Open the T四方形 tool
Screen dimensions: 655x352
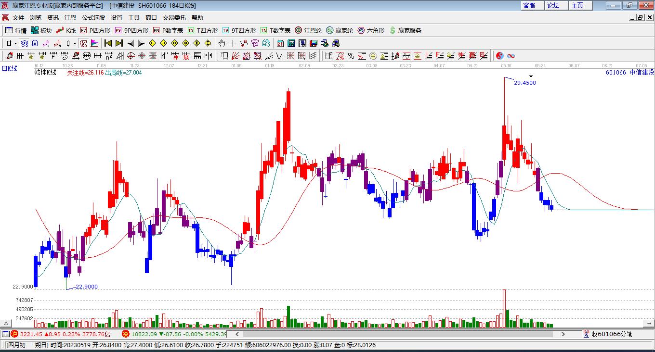coord(203,30)
